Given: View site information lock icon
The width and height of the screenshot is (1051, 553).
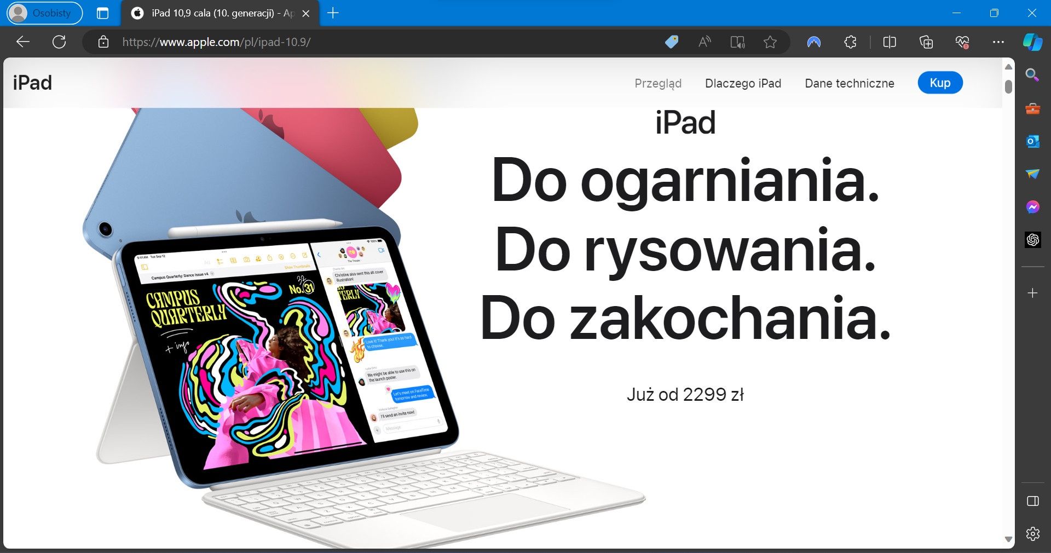Looking at the screenshot, I should click(103, 42).
